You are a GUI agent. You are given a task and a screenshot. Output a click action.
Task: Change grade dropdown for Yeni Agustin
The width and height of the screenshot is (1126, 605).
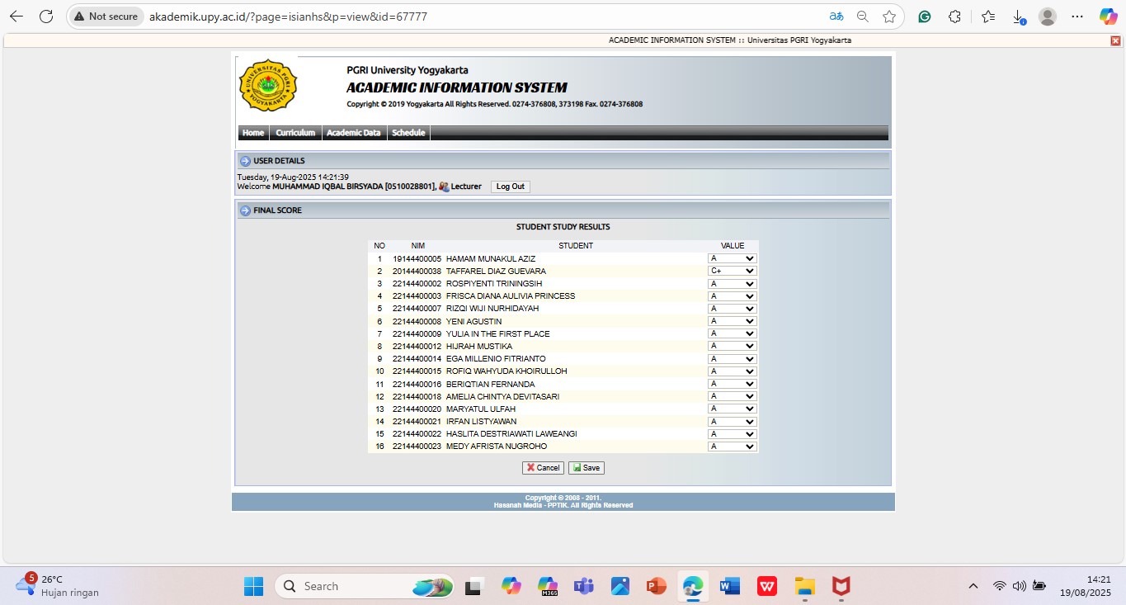(732, 321)
